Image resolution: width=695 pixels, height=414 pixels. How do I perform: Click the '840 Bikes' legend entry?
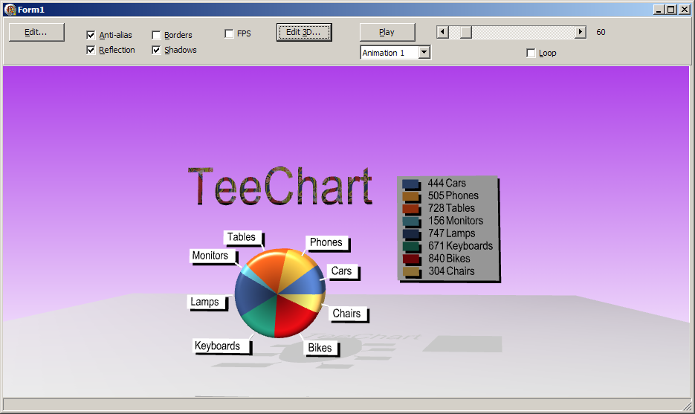(449, 259)
